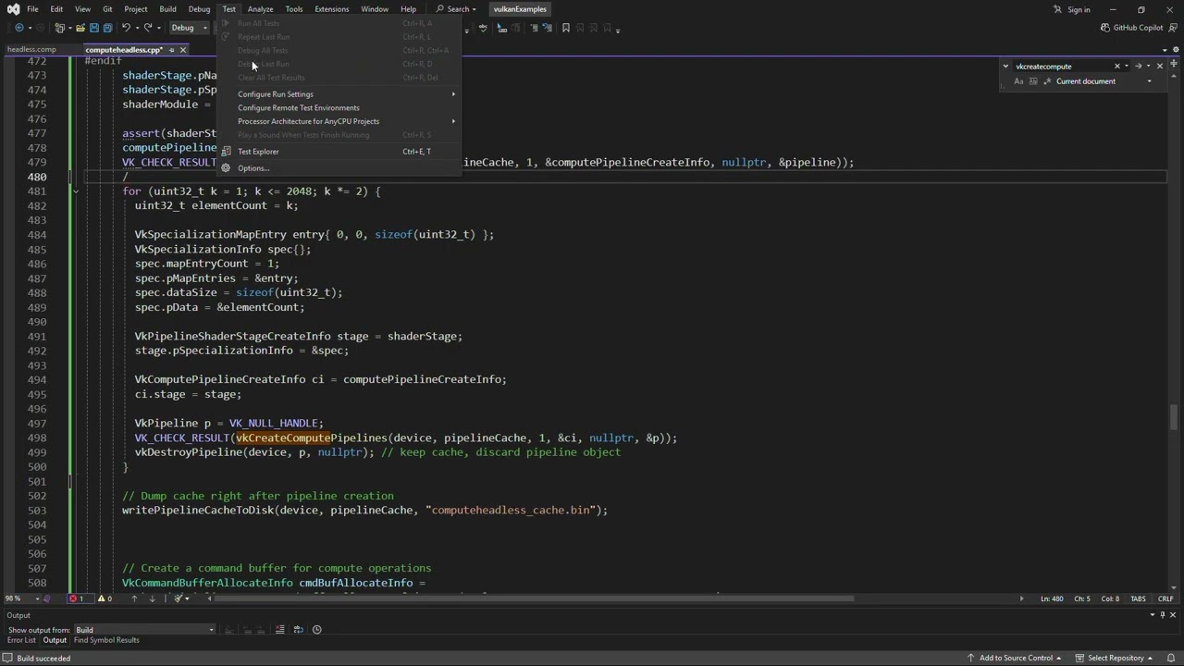Click Find Next arrow in find box
This screenshot has width=1184, height=666.
point(1138,67)
